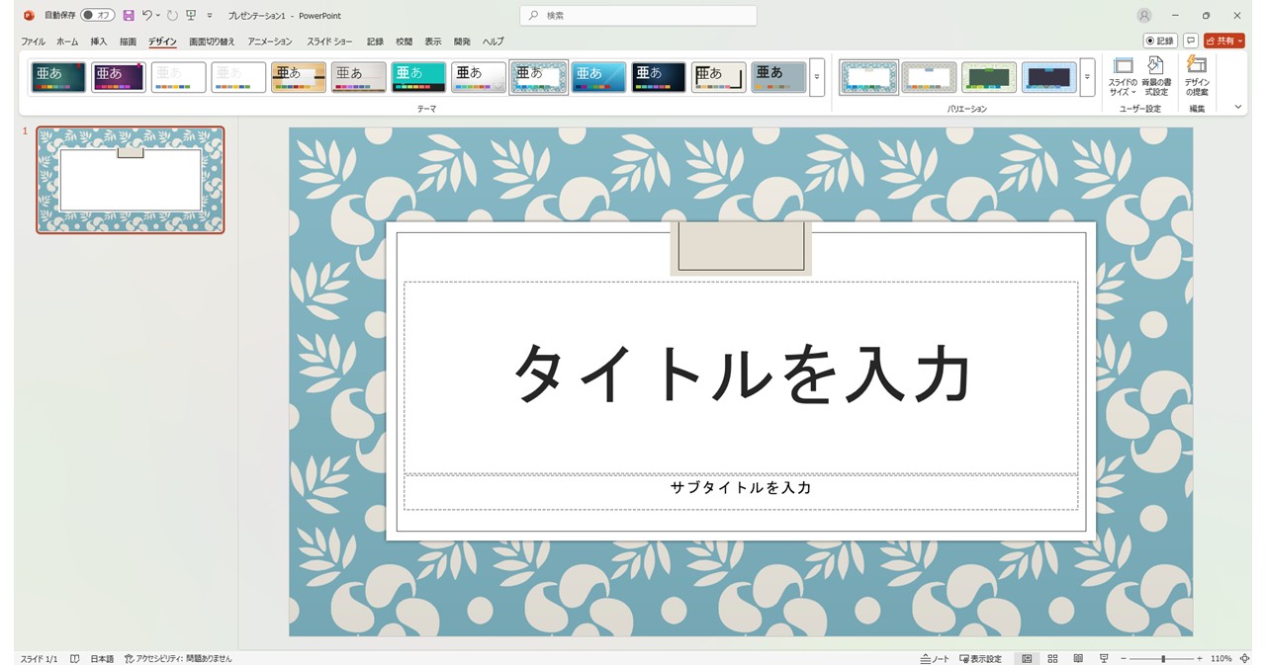Toggle the ノート notes pane

pos(935,658)
